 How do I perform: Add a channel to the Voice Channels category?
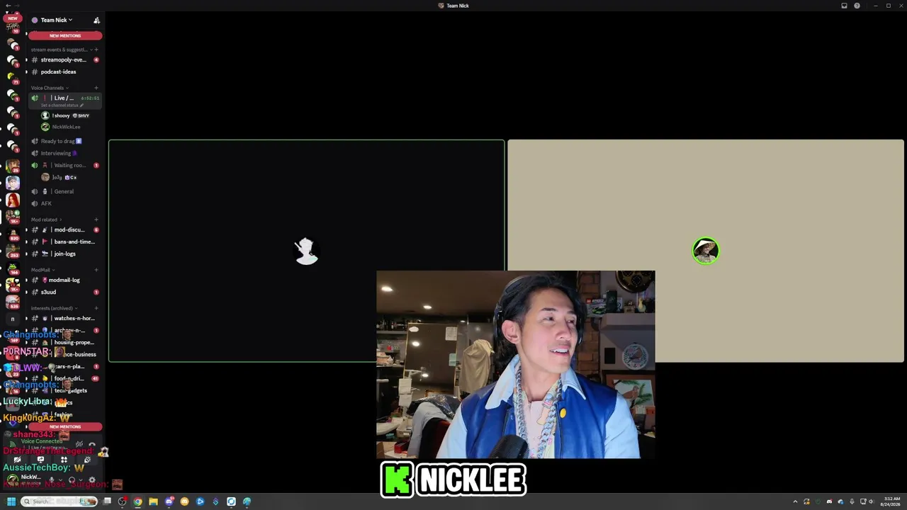point(96,88)
